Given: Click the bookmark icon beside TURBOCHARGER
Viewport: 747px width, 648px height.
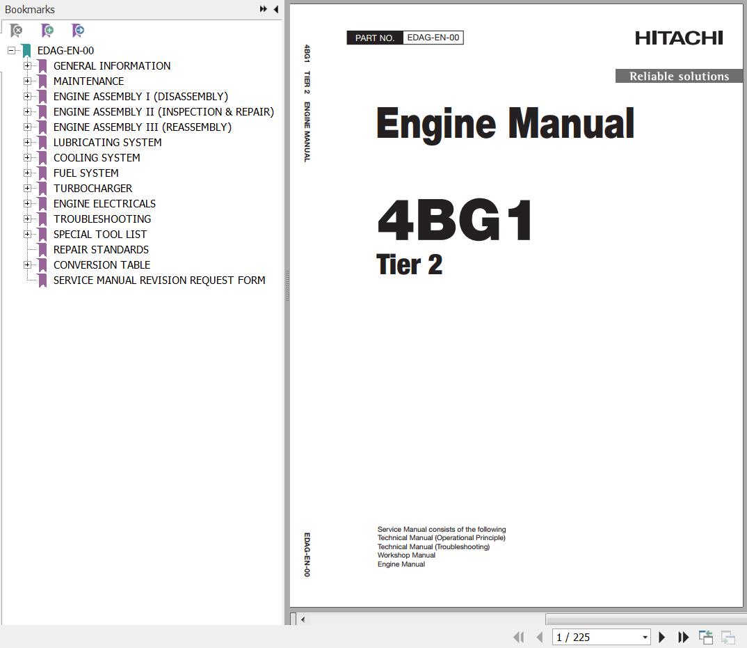Looking at the screenshot, I should tap(42, 189).
